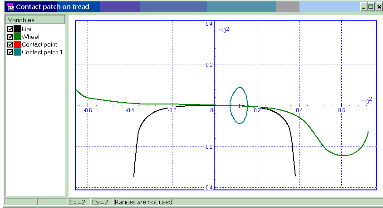Click the y-axis *10² scale label
Screen dimensions: 383x208
tap(224, 30)
